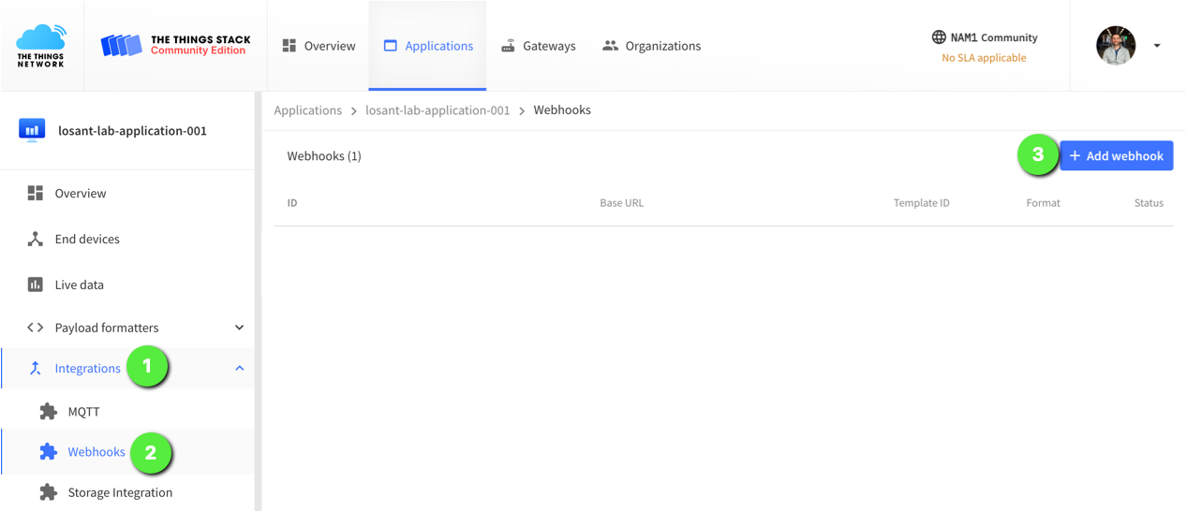The image size is (1187, 511).
Task: Click the Organizations people icon
Action: 610,45
